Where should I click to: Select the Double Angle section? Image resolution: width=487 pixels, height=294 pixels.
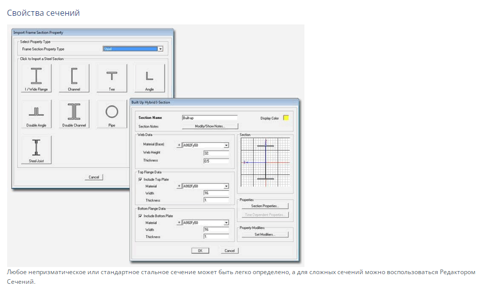(x=36, y=114)
